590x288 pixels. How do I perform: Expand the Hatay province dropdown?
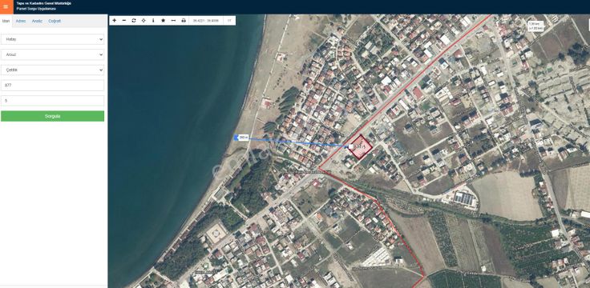52,39
